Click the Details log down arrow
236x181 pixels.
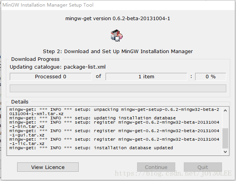(x=225, y=152)
